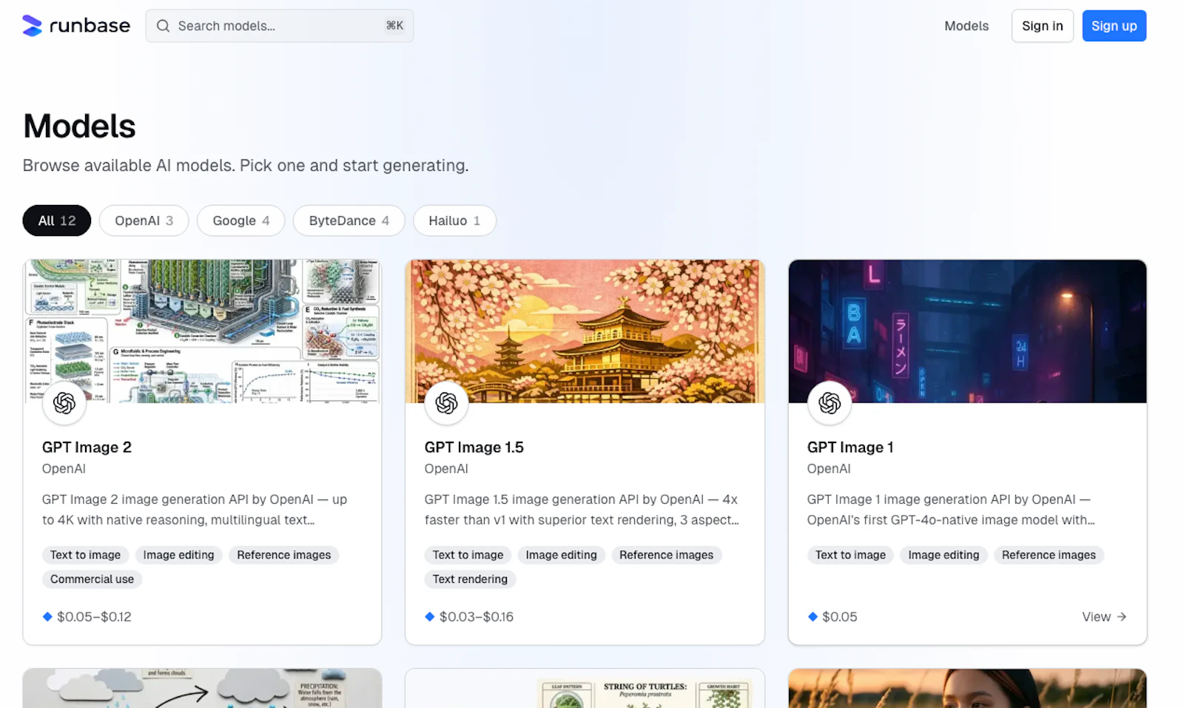Click 'Browse available AI models' subtitle
This screenshot has width=1184, height=708.
pyautogui.click(x=246, y=166)
